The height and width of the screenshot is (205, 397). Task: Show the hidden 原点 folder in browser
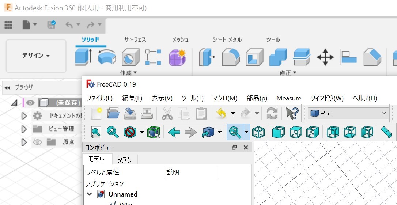[38, 142]
